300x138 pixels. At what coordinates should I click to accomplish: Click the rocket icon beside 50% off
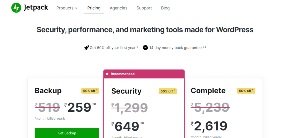[x=86, y=48]
